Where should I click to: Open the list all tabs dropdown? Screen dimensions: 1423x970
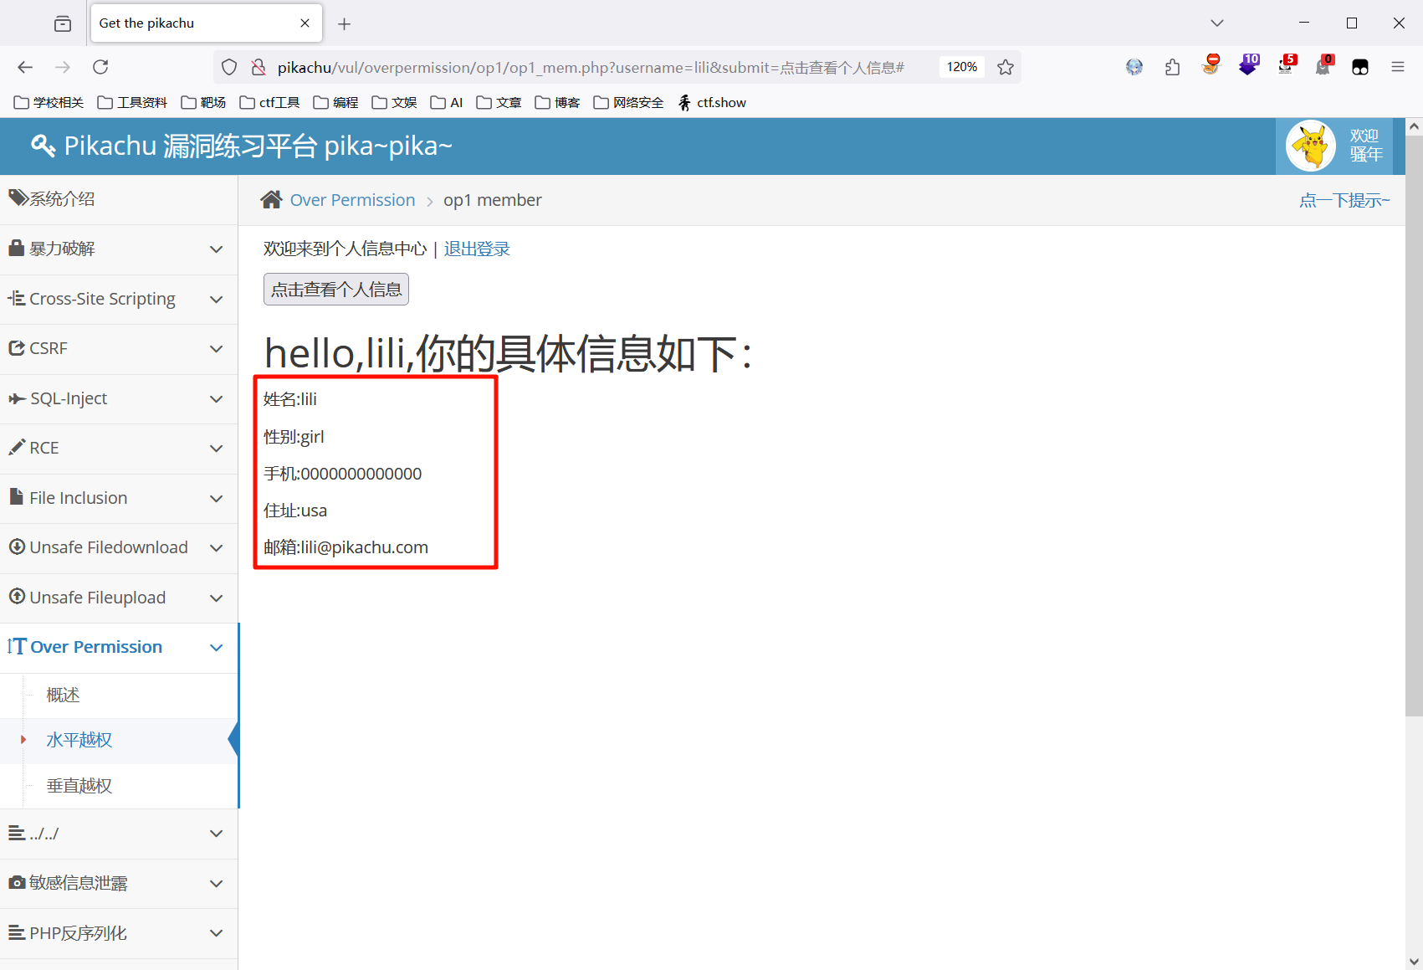(1217, 23)
